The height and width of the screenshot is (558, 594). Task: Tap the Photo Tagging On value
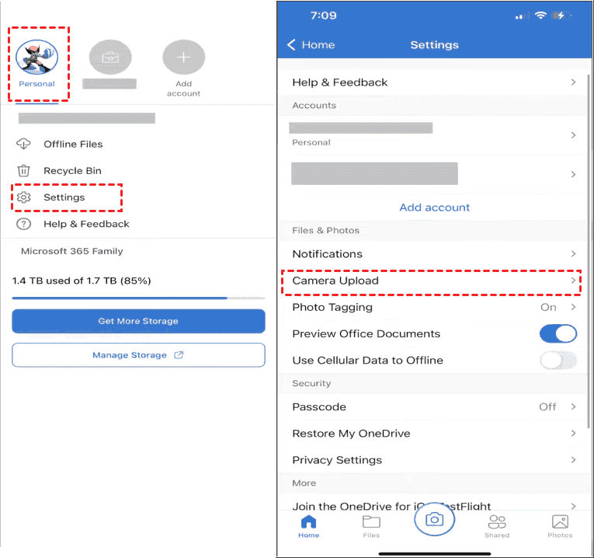548,307
